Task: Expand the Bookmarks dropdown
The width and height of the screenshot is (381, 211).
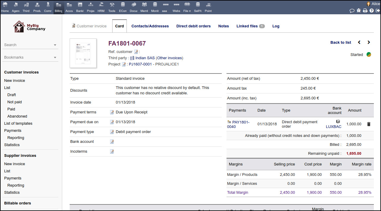Action: point(55,57)
